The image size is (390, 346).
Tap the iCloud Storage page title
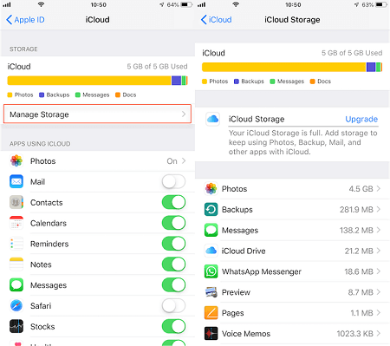pos(292,20)
